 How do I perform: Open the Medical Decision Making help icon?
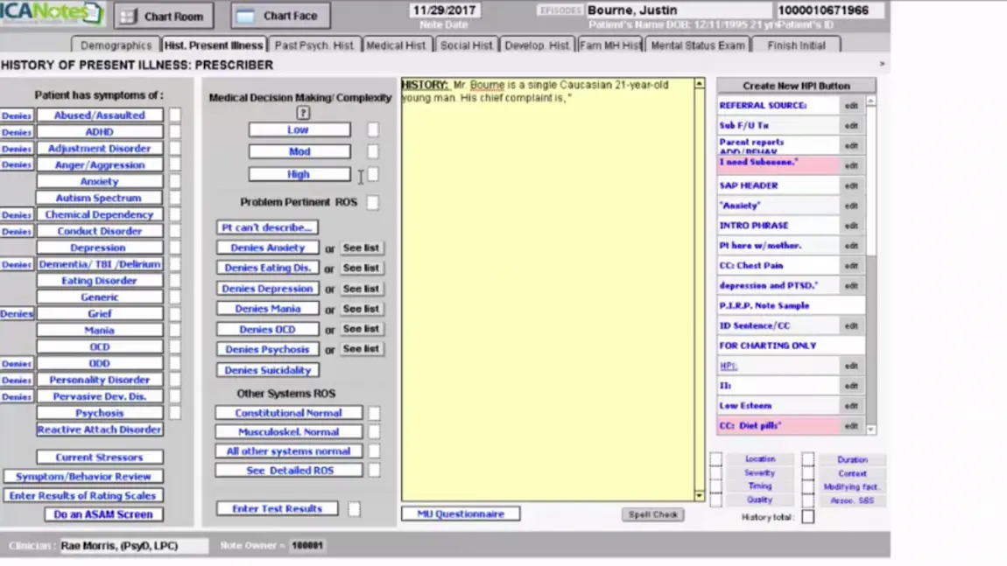[x=303, y=112]
